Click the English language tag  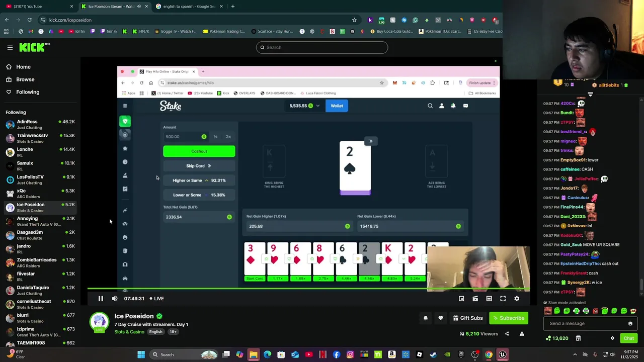tap(155, 332)
